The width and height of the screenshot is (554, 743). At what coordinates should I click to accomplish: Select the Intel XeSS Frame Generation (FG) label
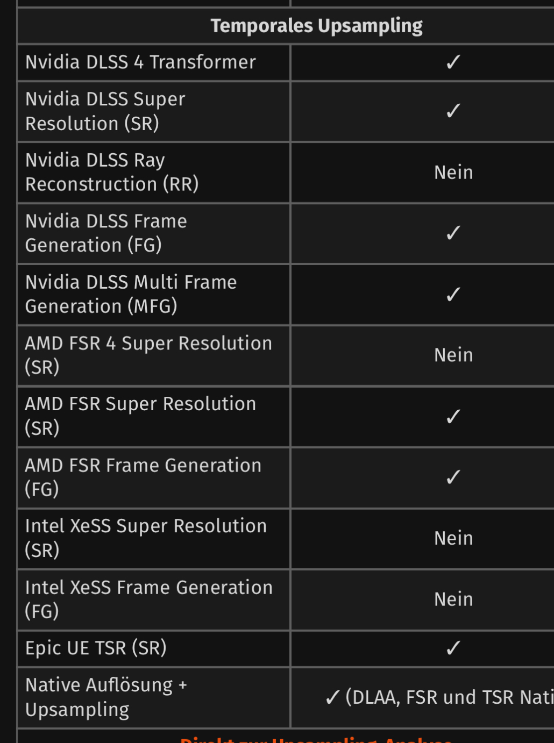(x=148, y=599)
